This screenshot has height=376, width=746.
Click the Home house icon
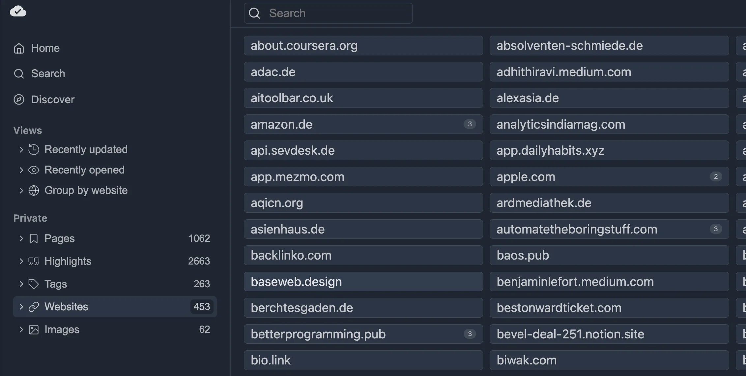coord(19,48)
